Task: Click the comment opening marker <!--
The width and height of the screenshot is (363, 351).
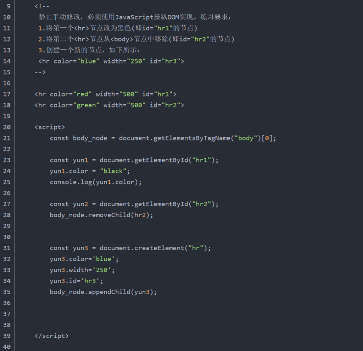Action: pyautogui.click(x=42, y=6)
